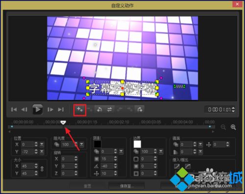Image resolution: width=245 pixels, height=194 pixels.
Task: Click the timecode spinner arrows
Action: pyautogui.click(x=233, y=109)
